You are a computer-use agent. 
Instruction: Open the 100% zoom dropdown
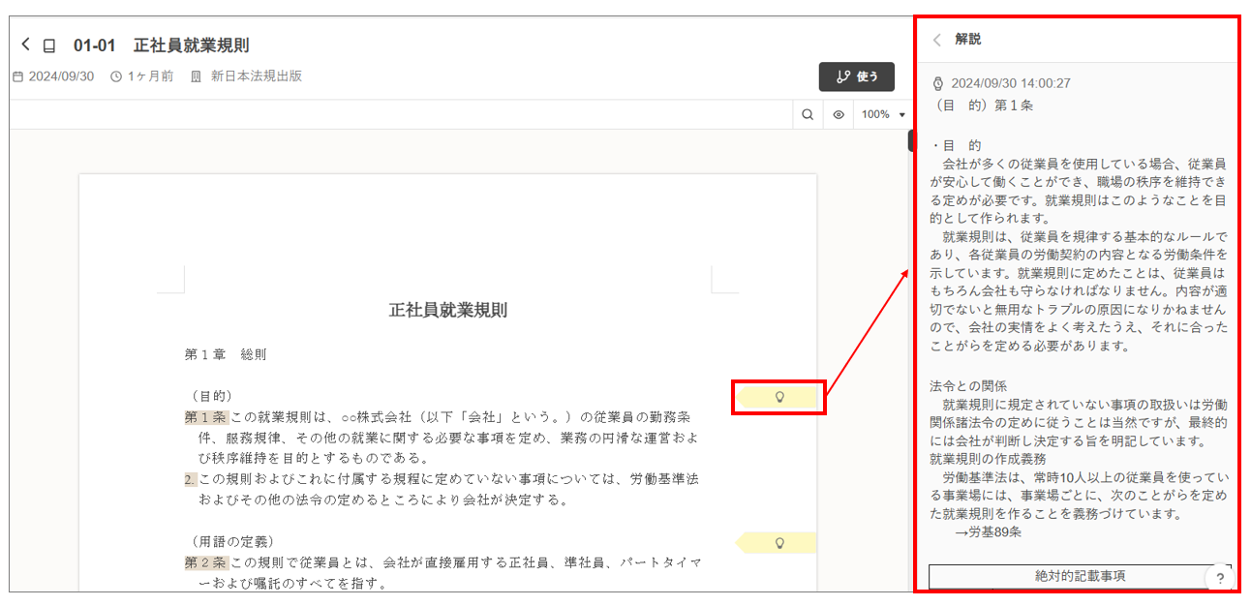[882, 114]
